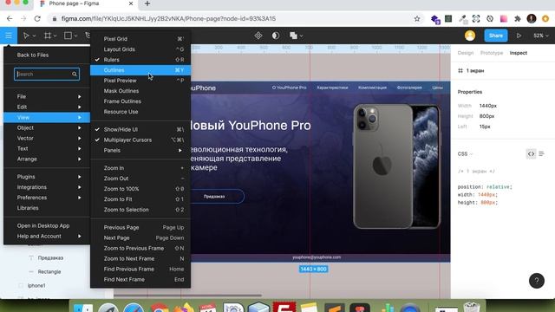Click the Create Component icon in toolbar

[258, 36]
